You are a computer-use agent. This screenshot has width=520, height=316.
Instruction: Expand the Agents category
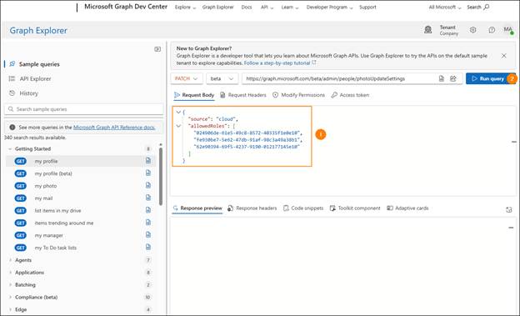pos(10,260)
